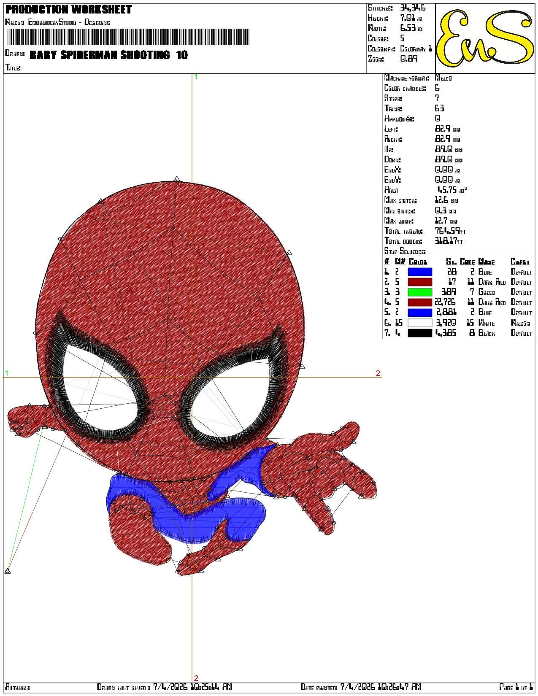The image size is (538, 696).
Task: Click the stitch count '4,385' in row 7
Action: point(446,333)
